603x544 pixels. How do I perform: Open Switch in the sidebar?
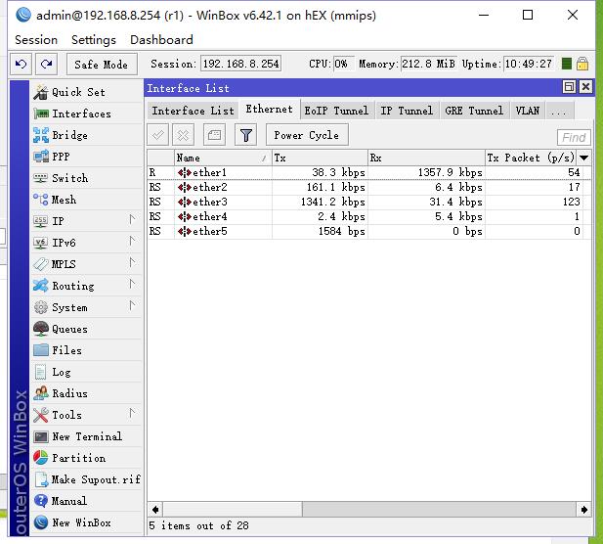coord(87,178)
